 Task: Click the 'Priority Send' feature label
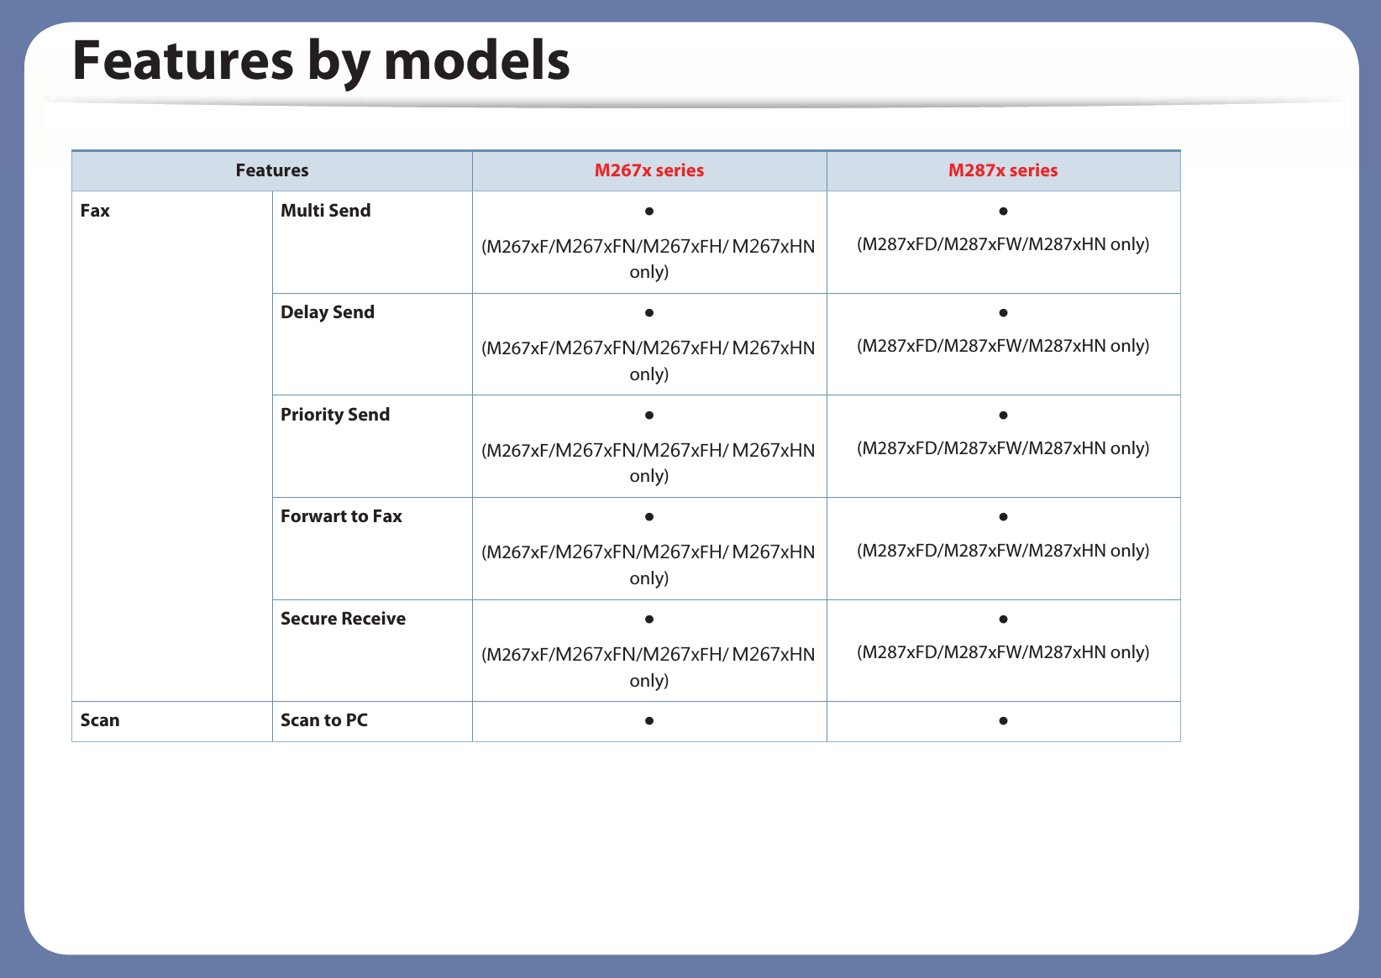335,415
